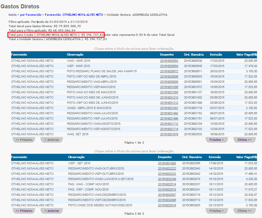262x218 pixels.
Task: Click 'Última >>' button under the first table
Action: click(x=244, y=140)
